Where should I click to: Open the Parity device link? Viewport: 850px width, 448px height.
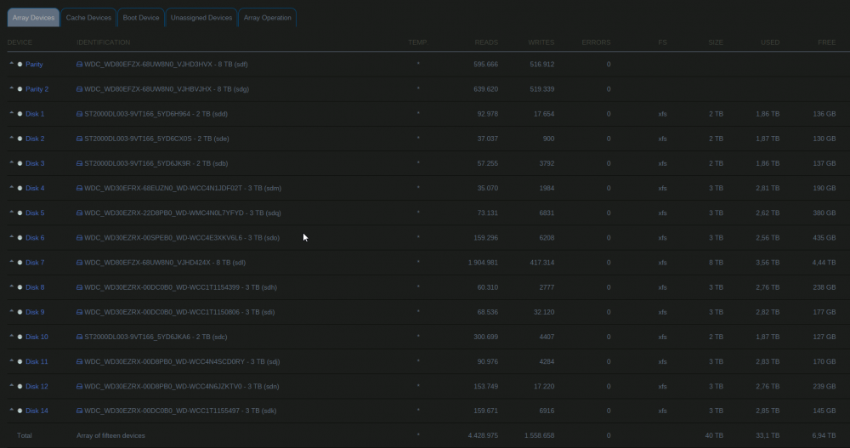pyautogui.click(x=34, y=64)
